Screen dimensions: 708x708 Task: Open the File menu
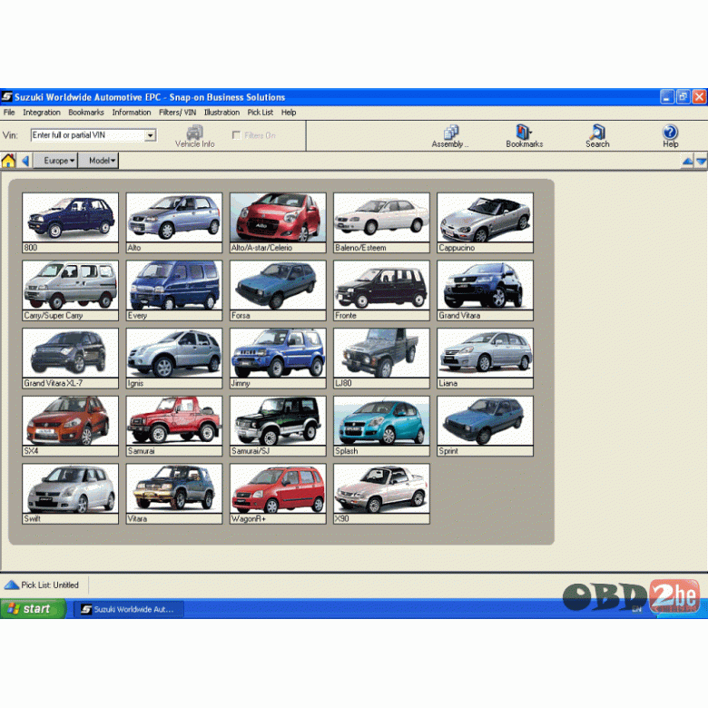(9, 113)
